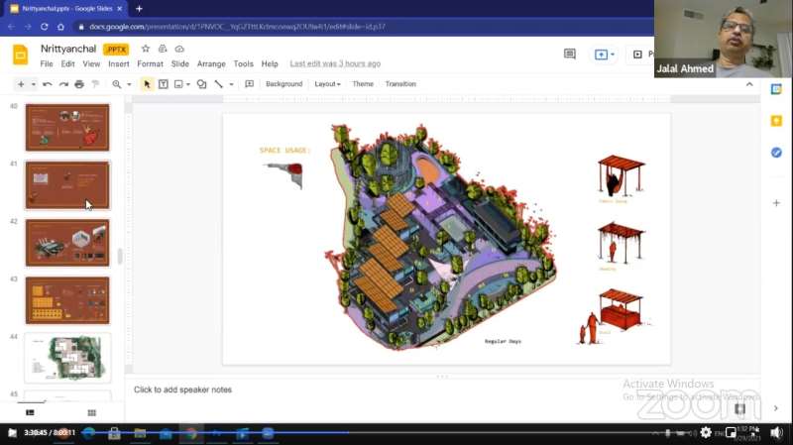Click the Background button
The image size is (793, 445).
click(x=283, y=84)
